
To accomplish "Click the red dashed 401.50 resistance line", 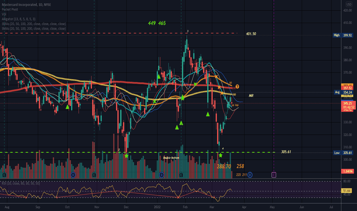I will [118, 33].
